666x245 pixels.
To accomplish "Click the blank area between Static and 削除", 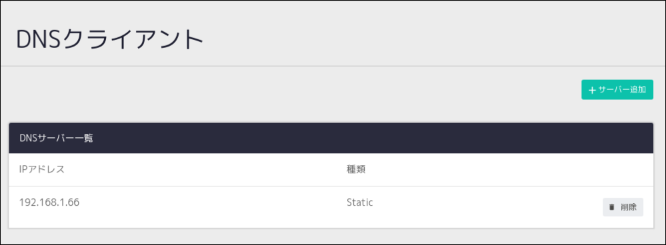I will click(x=487, y=207).
